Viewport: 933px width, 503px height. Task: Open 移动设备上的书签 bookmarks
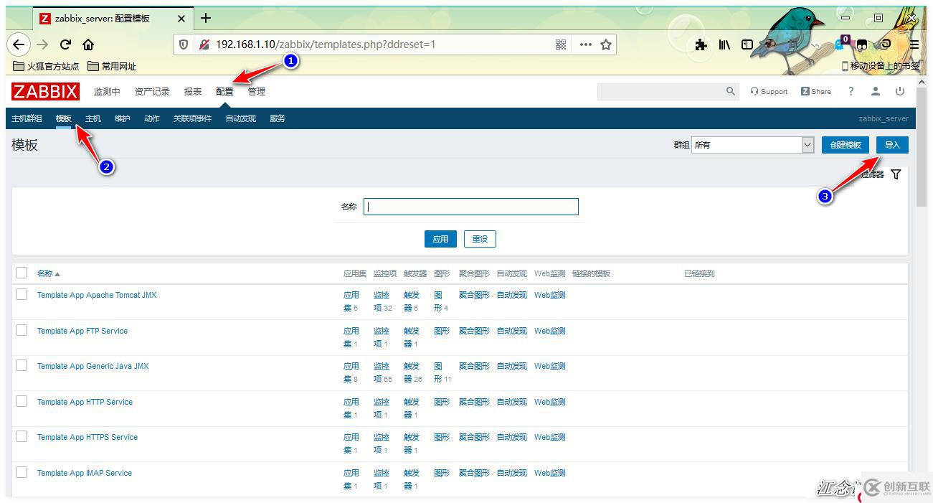click(x=881, y=66)
